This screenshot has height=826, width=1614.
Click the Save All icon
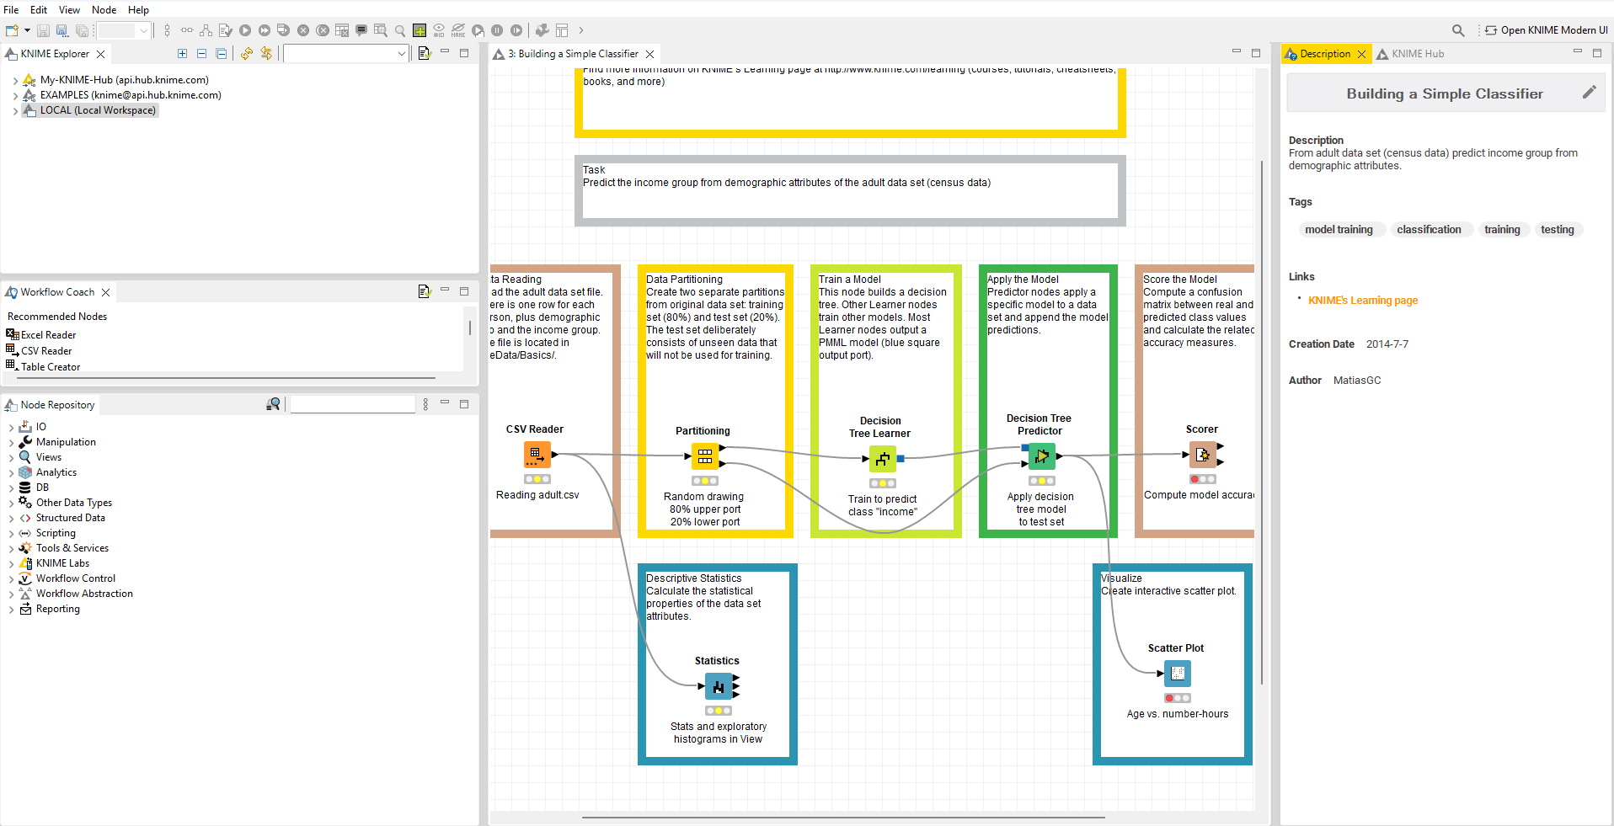point(82,30)
